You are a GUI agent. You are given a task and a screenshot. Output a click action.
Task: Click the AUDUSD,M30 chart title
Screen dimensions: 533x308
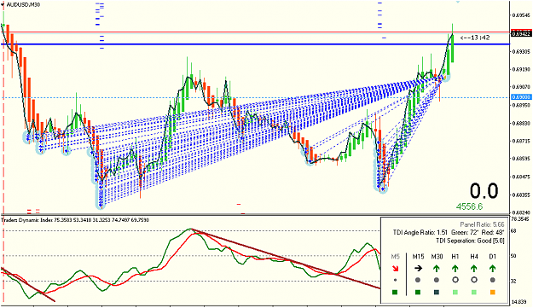23,5
